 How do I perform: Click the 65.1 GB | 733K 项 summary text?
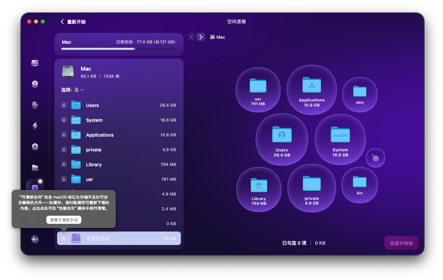[x=100, y=76]
